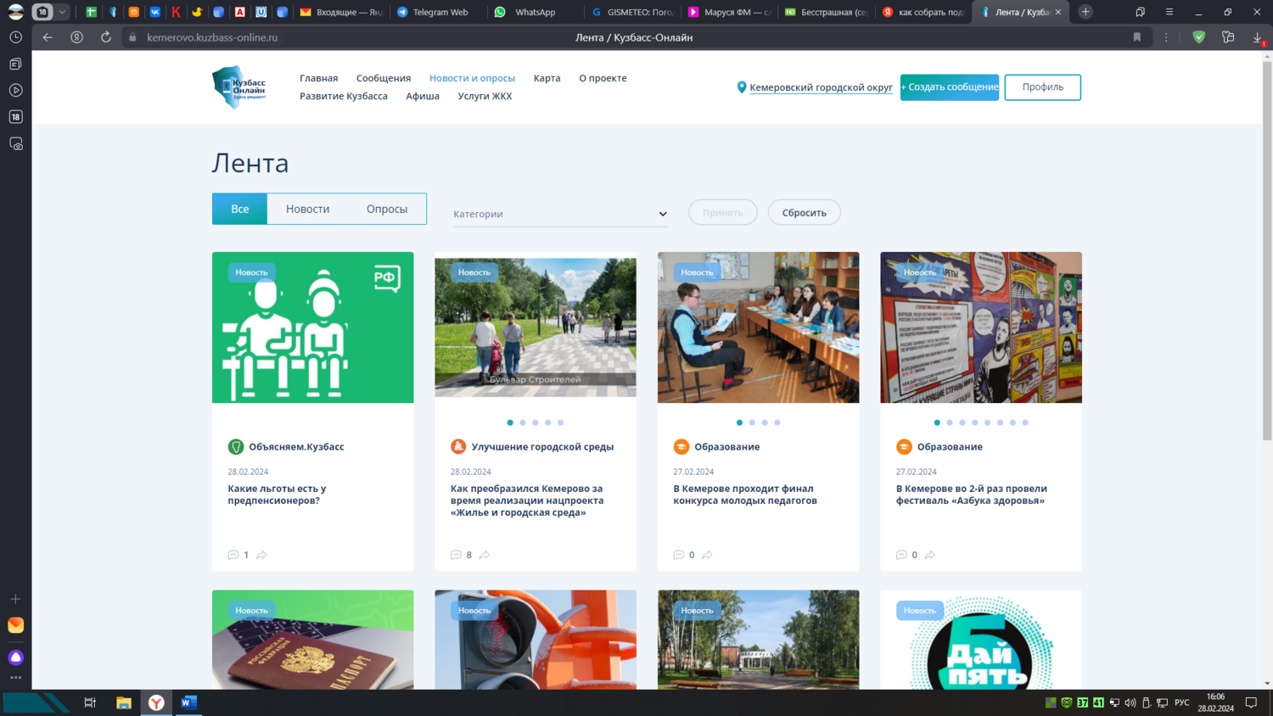The height and width of the screenshot is (716, 1273).
Task: Select the last slide dot on Азбука здоровья card
Action: (x=1025, y=422)
